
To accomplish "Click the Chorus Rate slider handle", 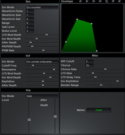I will point(105,69).
